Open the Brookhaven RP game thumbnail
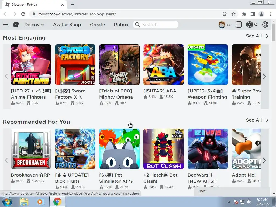Image resolution: width=276 pixels, height=207 pixels. point(31,149)
